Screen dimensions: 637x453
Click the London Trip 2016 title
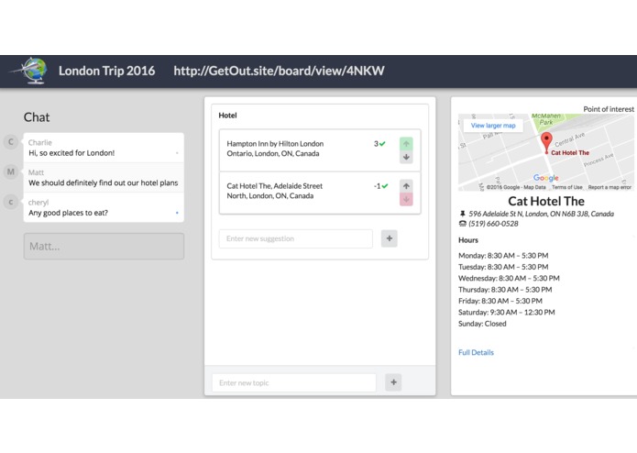[x=107, y=71]
